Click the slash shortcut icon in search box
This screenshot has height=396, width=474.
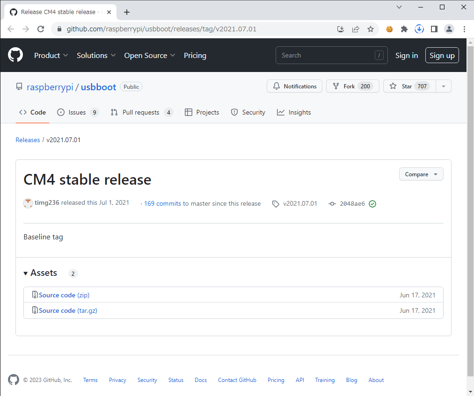pyautogui.click(x=379, y=55)
